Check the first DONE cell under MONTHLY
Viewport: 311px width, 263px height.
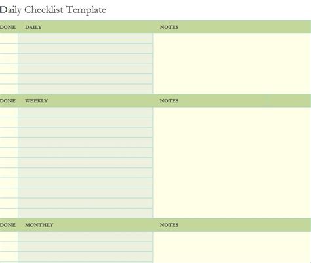(x=9, y=236)
